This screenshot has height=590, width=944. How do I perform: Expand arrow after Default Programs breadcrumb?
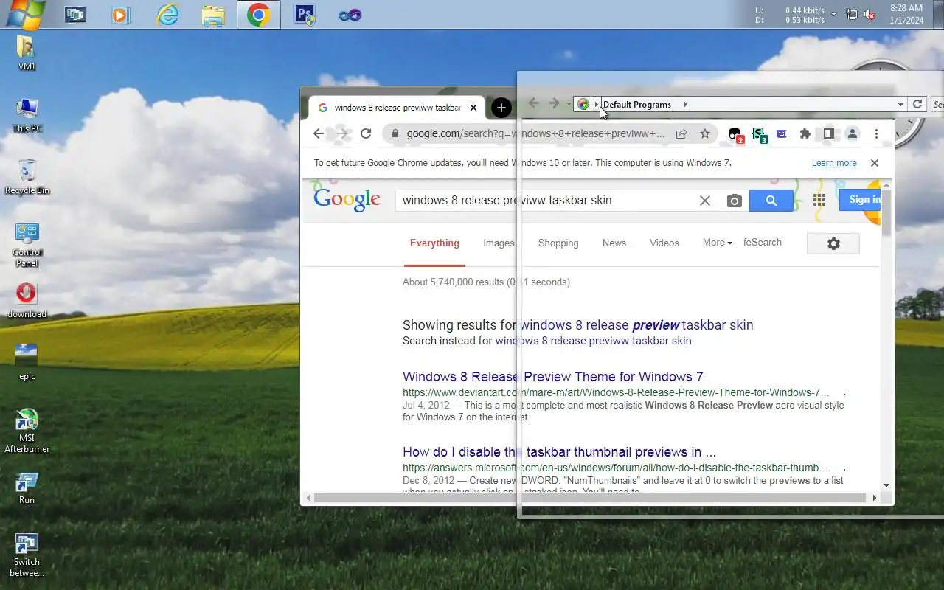point(685,105)
